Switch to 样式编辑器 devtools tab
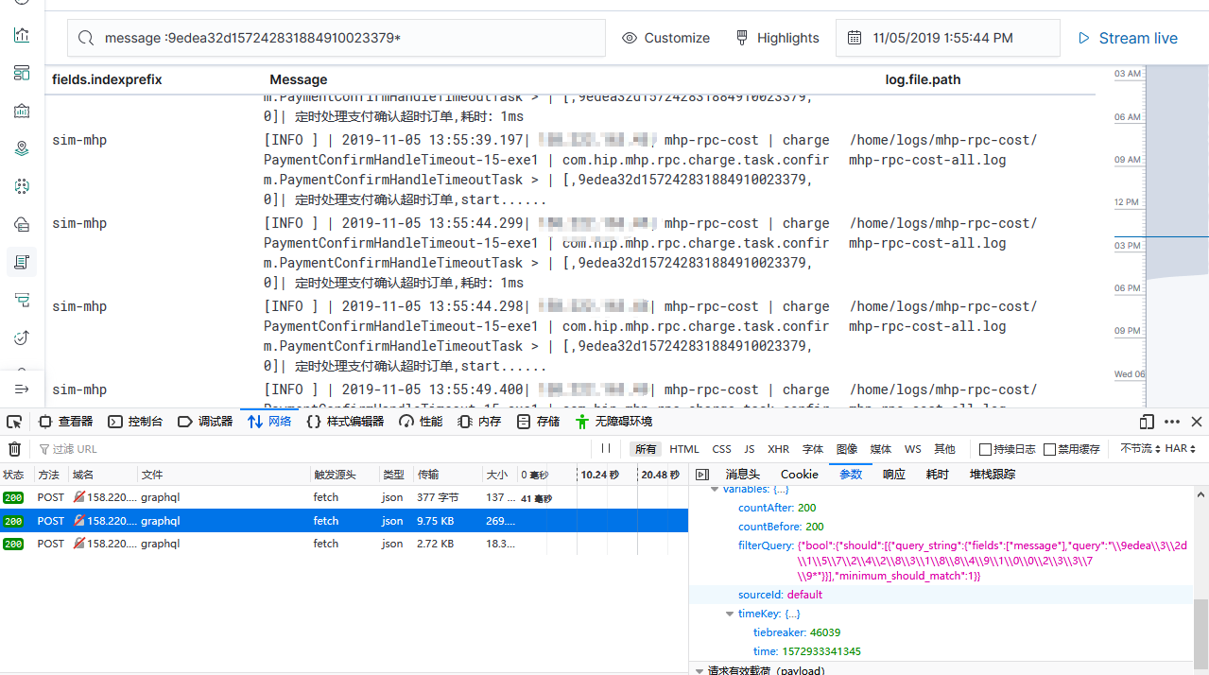1209x675 pixels. pyautogui.click(x=346, y=422)
